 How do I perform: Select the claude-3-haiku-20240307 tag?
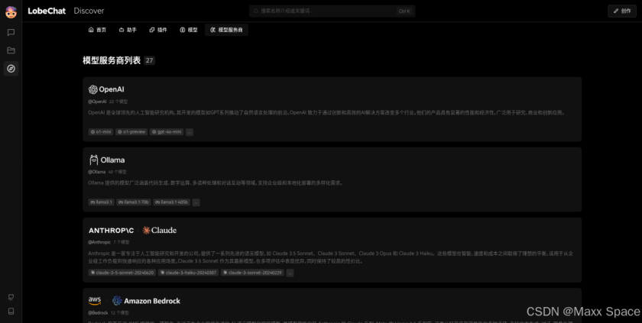[x=188, y=273]
